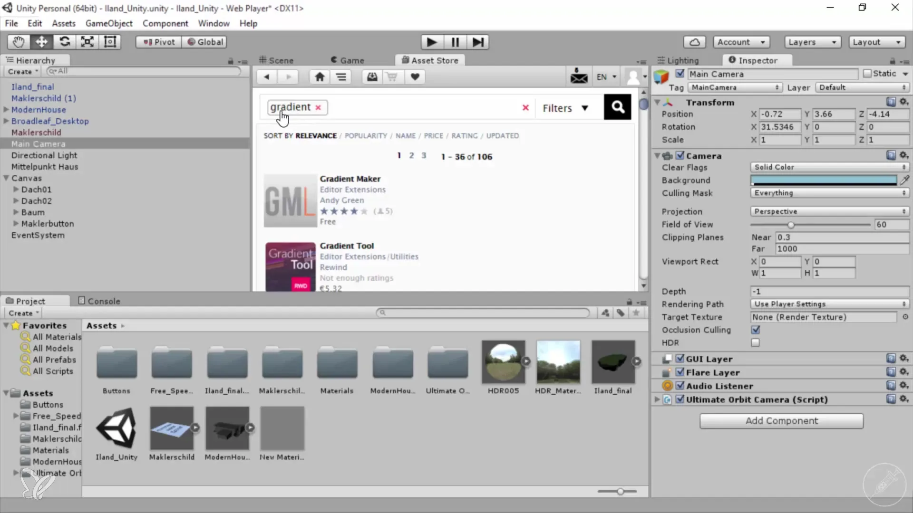
Task: Start Play mode
Action: [432, 42]
